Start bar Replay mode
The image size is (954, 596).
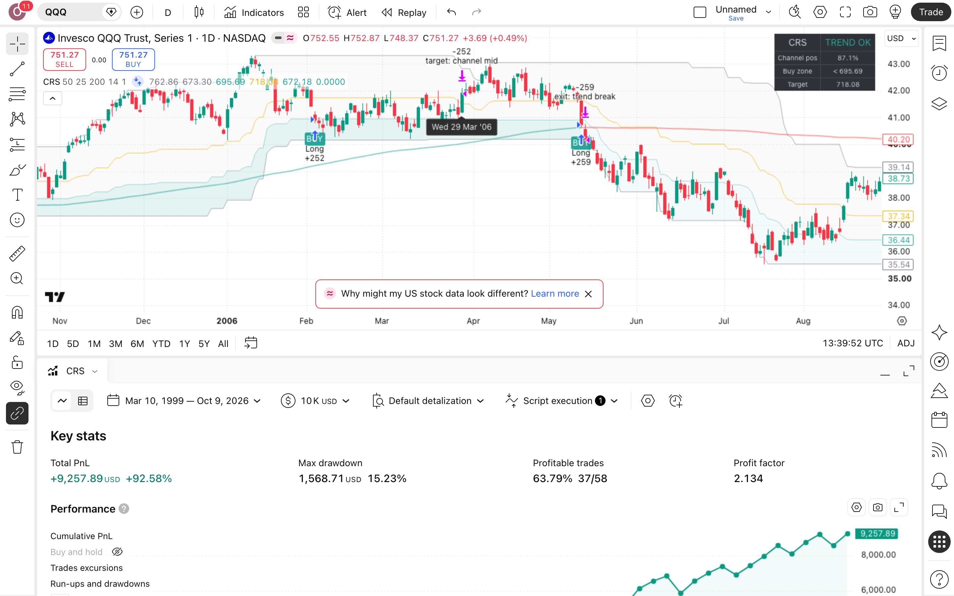pyautogui.click(x=404, y=12)
